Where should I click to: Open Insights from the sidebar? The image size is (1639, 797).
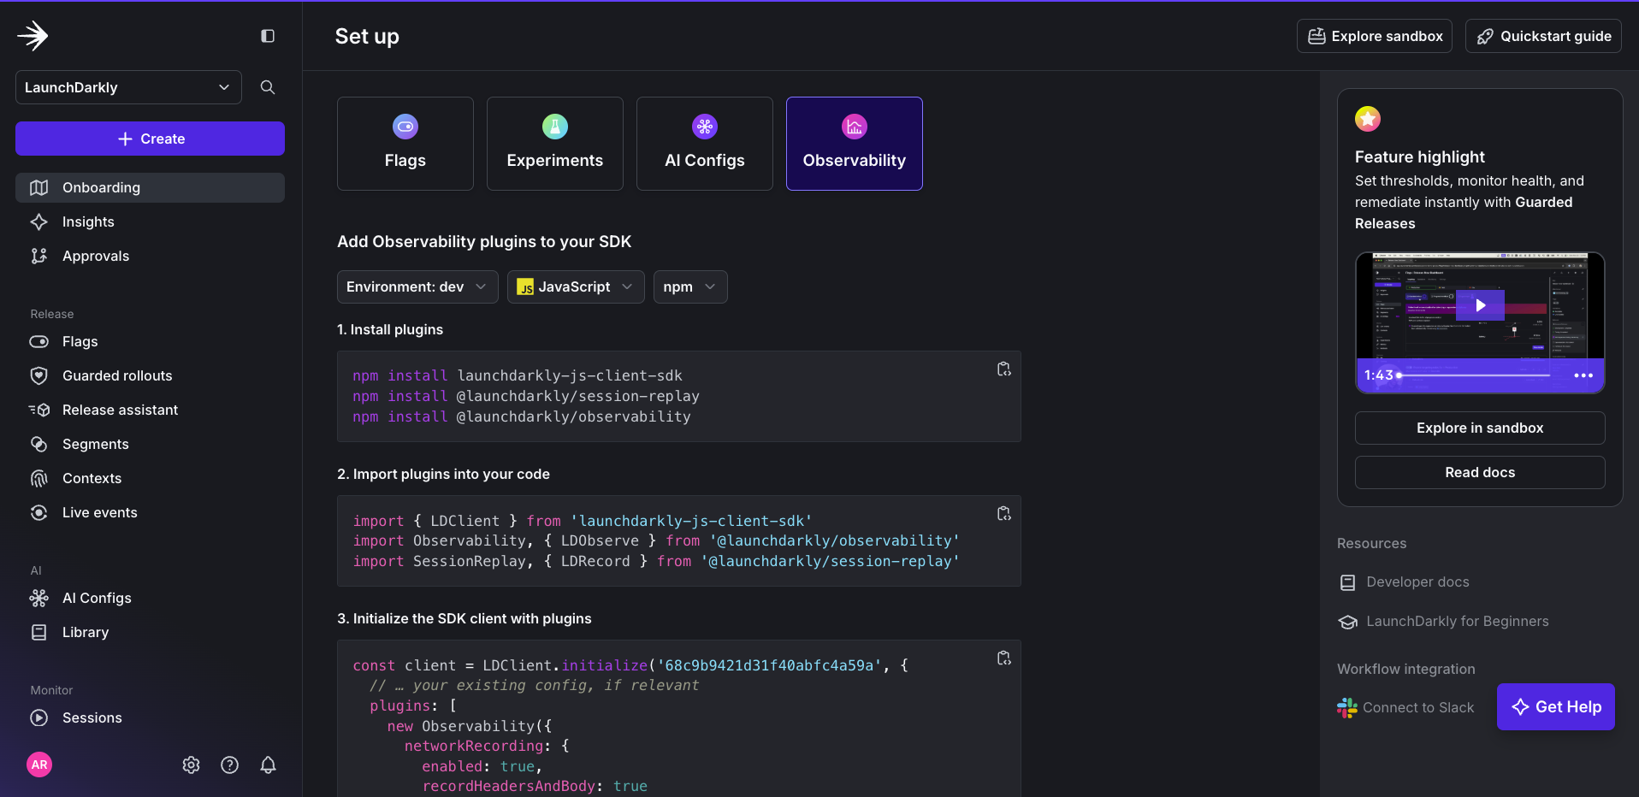pyautogui.click(x=88, y=221)
